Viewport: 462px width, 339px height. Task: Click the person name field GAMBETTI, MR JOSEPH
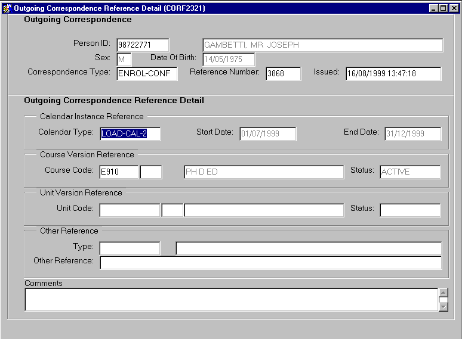[x=322, y=45]
